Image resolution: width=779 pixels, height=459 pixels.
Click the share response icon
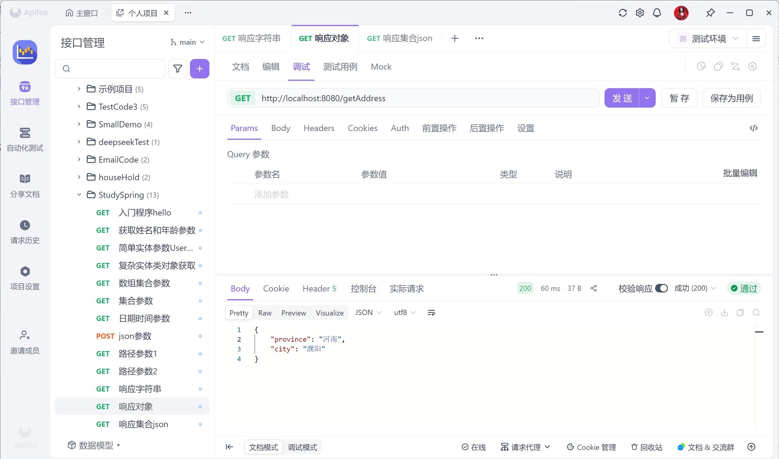click(x=594, y=288)
